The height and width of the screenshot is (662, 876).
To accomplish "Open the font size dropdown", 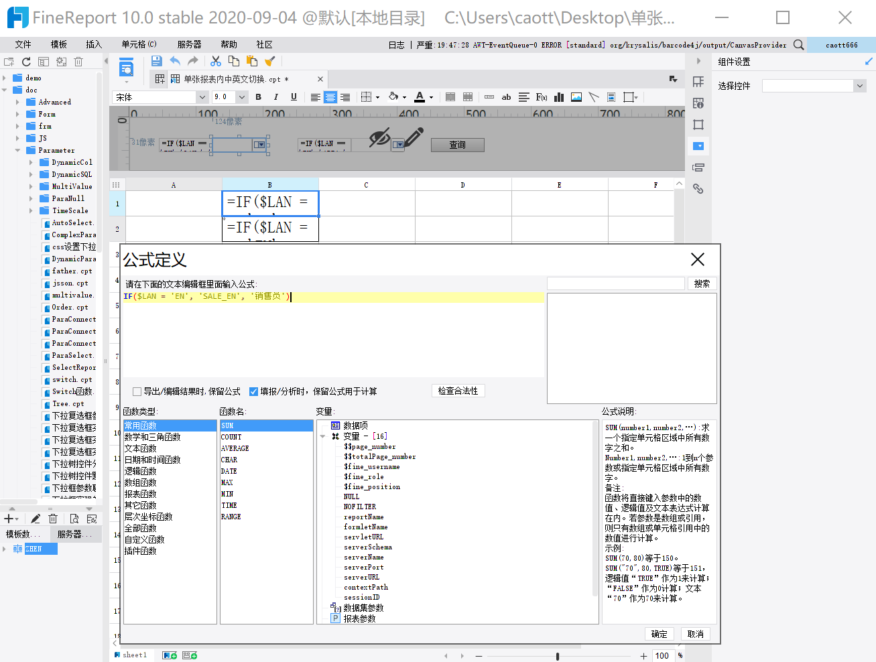I will 242,97.
